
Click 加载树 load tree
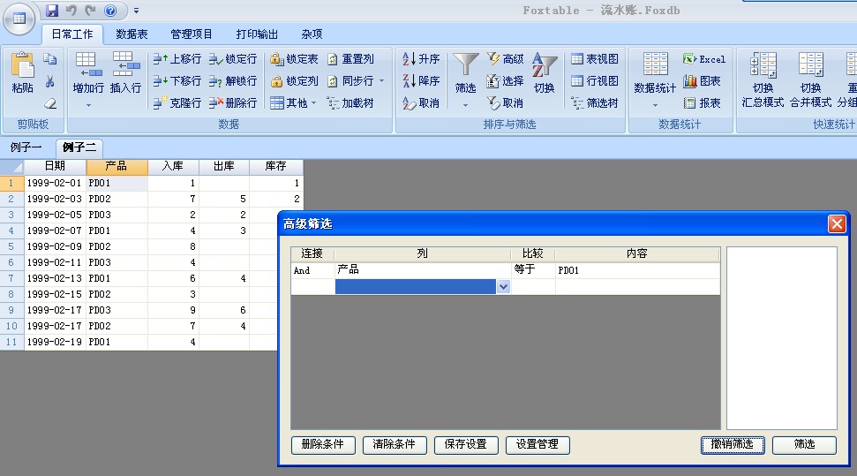coord(350,102)
